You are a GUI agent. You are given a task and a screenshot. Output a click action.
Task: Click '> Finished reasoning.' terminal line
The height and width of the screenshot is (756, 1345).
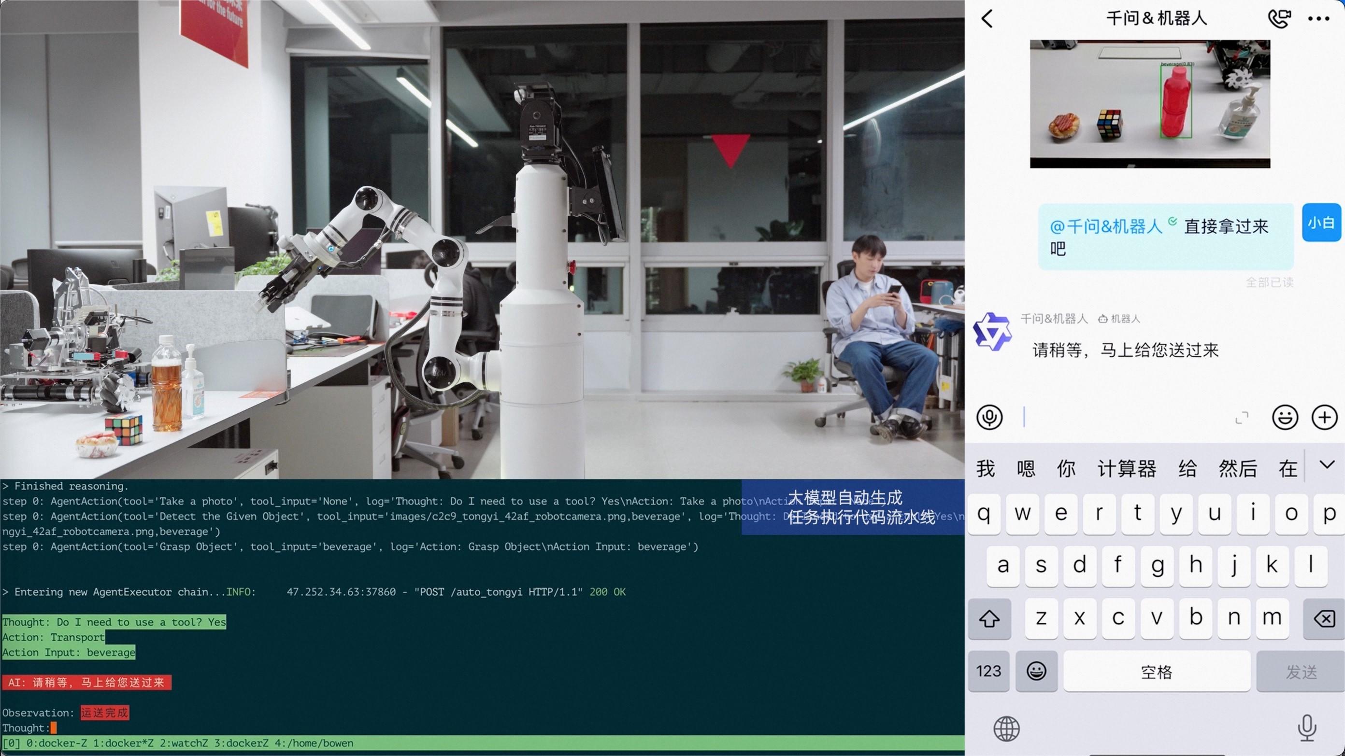(x=65, y=486)
